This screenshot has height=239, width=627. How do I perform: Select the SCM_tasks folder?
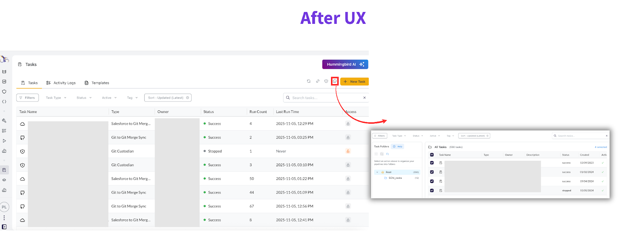395,178
